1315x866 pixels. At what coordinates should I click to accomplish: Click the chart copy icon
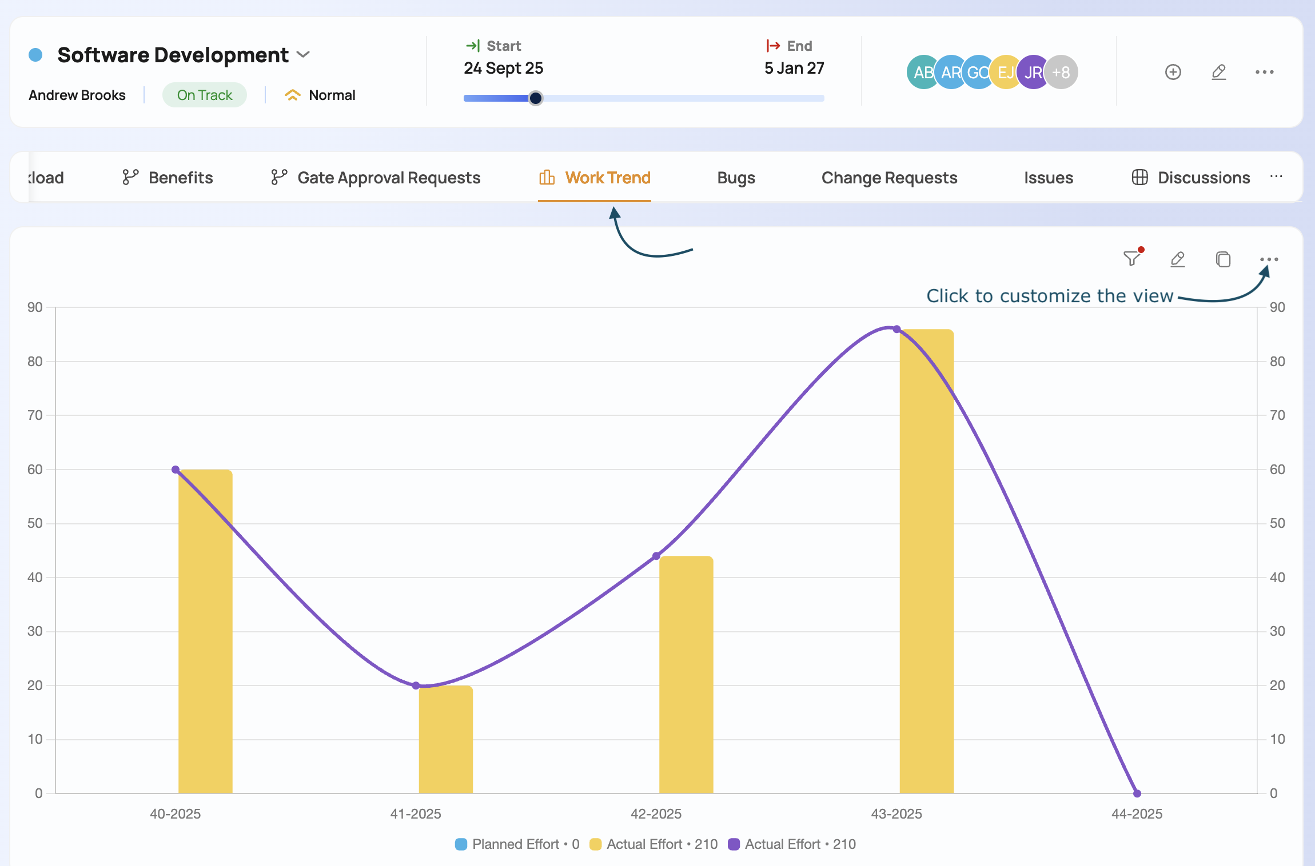(1223, 259)
